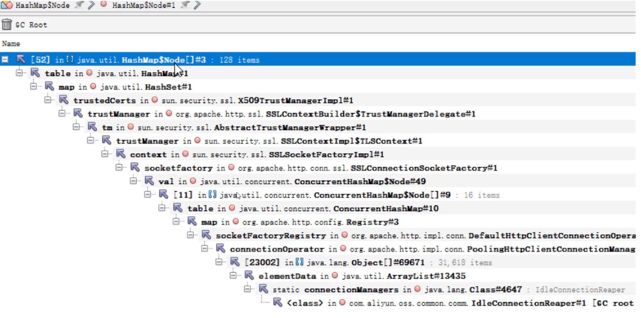Click the reference arrow icon before socketFactoryRegistry
The width and height of the screenshot is (641, 318).
206,235
